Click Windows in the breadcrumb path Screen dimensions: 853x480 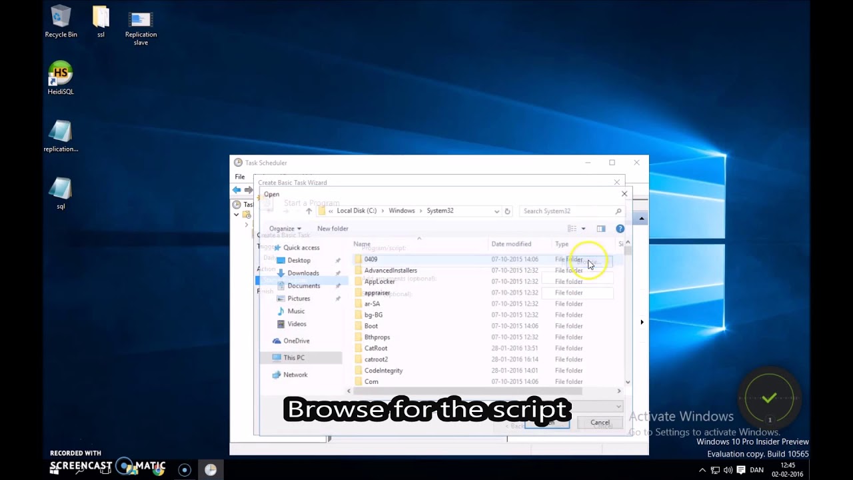pyautogui.click(x=402, y=211)
